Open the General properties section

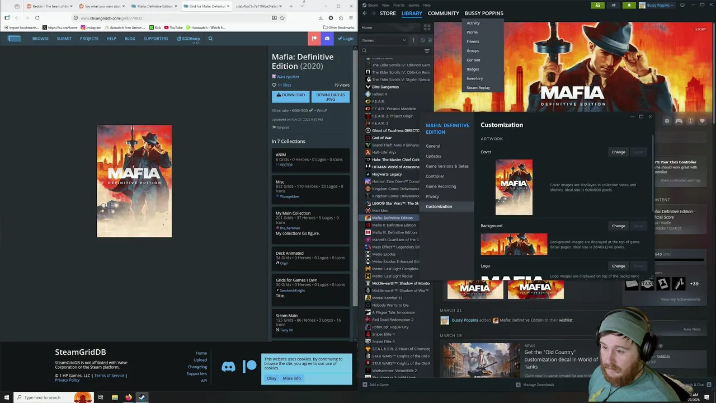click(433, 146)
